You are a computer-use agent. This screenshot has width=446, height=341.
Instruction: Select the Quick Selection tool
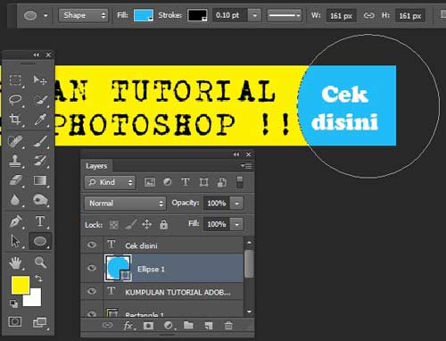pyautogui.click(x=40, y=100)
